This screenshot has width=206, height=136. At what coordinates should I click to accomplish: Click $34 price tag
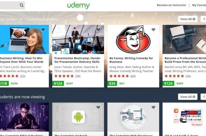coord(112,83)
